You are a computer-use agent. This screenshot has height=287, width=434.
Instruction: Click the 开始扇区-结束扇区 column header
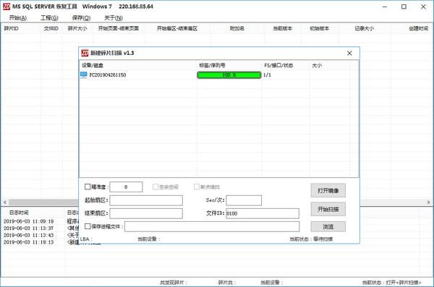[177, 28]
